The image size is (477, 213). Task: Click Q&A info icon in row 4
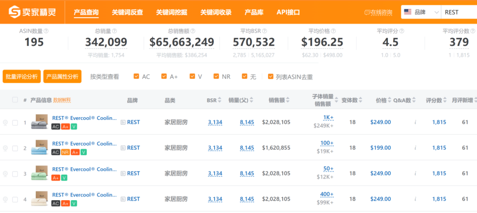[415, 199]
